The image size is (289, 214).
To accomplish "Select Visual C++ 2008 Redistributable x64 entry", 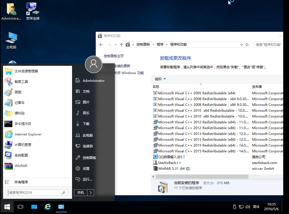I will coord(200,99).
